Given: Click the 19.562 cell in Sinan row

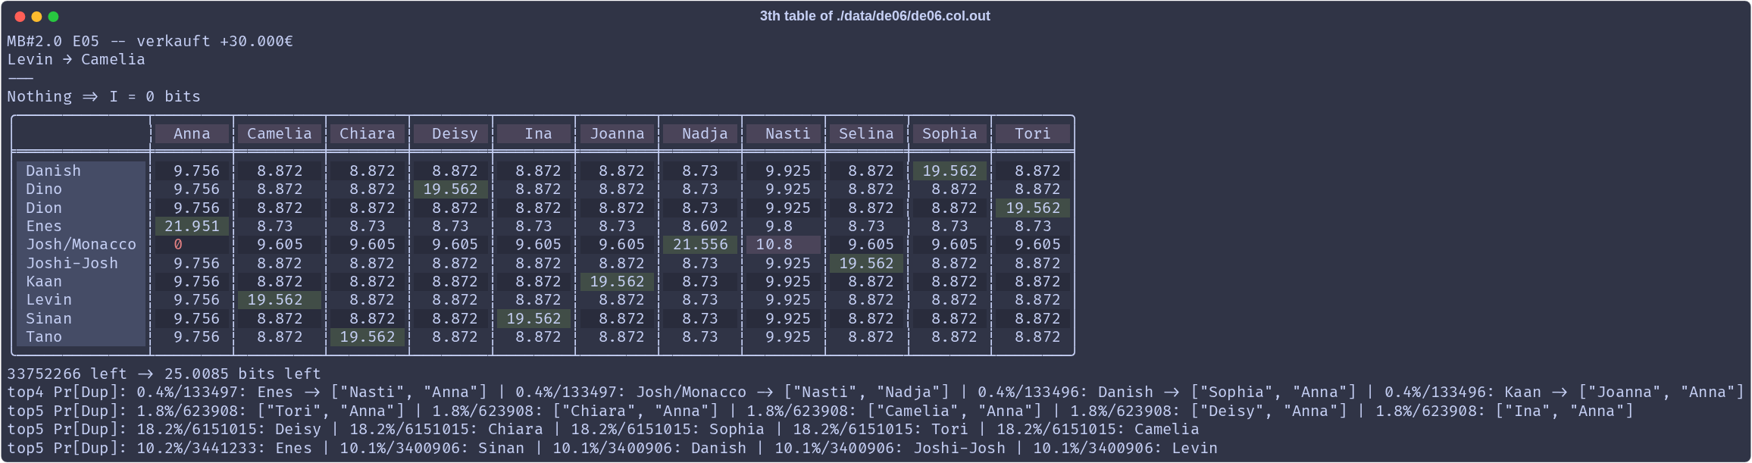Looking at the screenshot, I should click(533, 318).
